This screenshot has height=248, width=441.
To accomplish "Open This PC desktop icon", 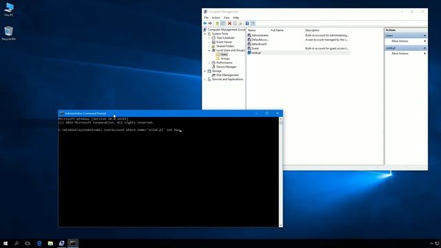I will tap(9, 9).
